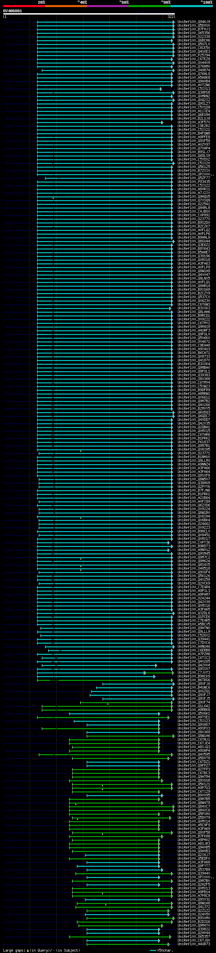Click the orange ~40% identity legend bar
This screenshot has height=953, width=216.
pos(66,6)
